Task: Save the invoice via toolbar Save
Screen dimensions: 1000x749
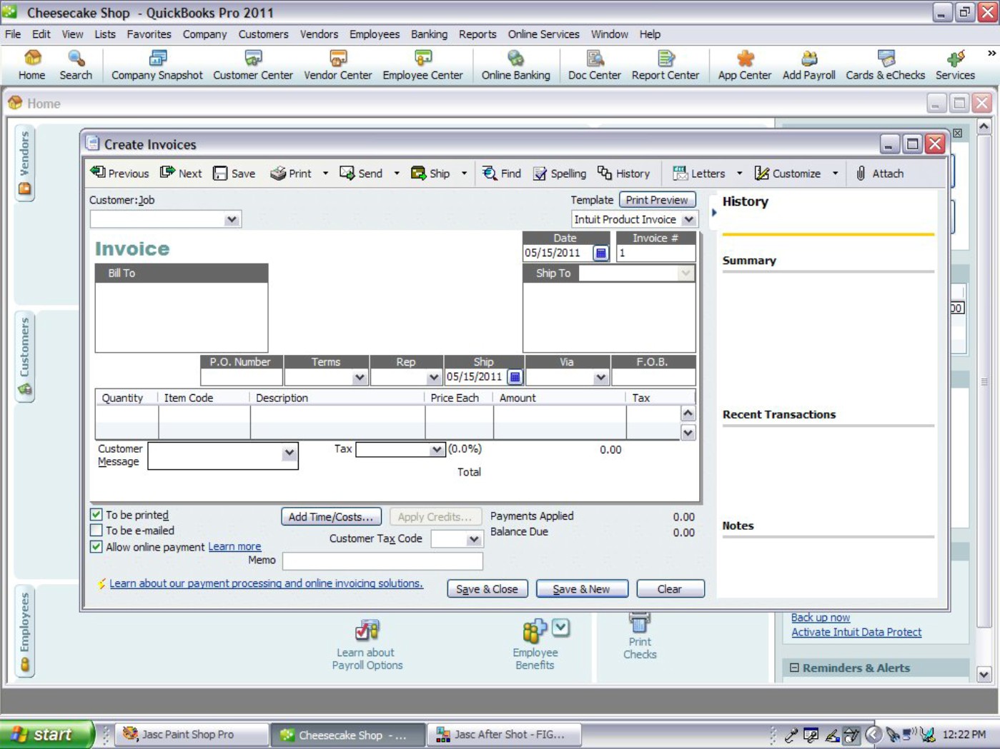Action: click(234, 174)
